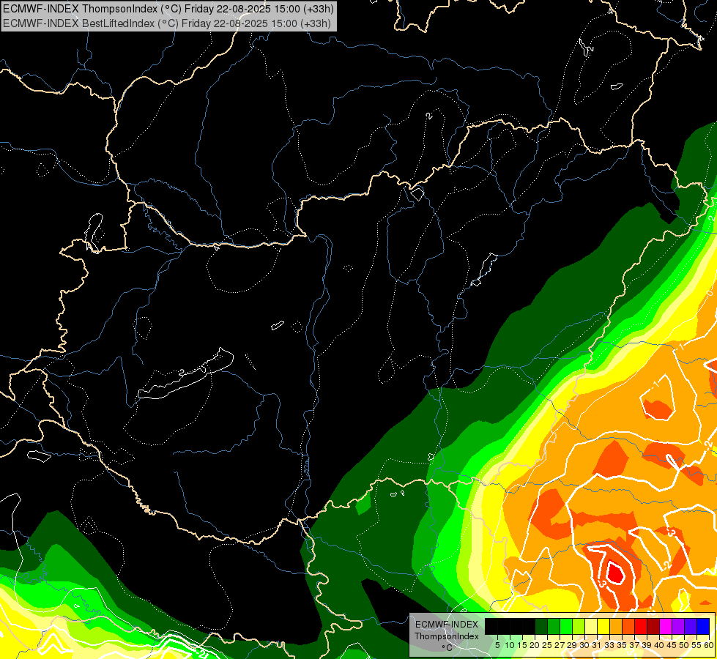The width and height of the screenshot is (717, 659).
Task: Click legend scale value 37
Action: pyautogui.click(x=635, y=645)
